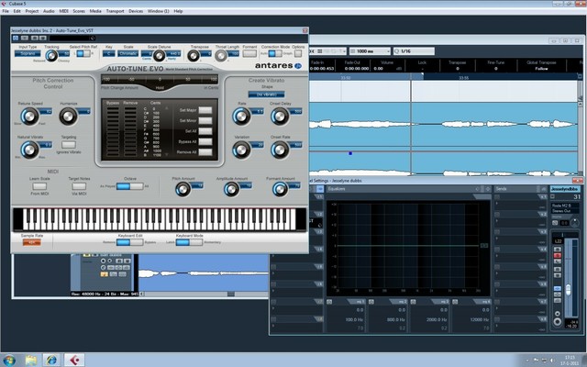Open the Key selector showing C
This screenshot has width=587, height=367.
coord(109,53)
